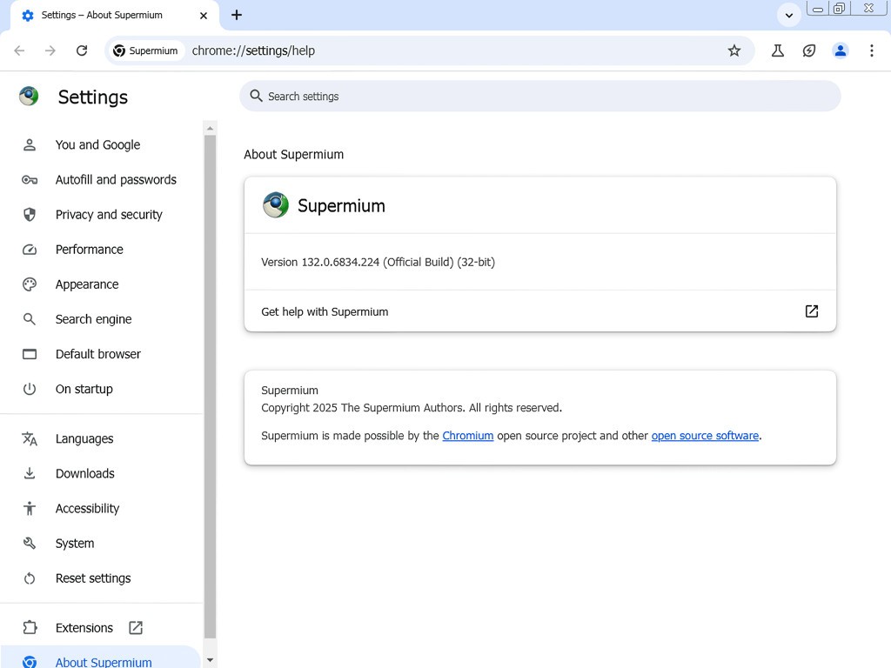Bookmark this page with the star icon

click(x=734, y=50)
